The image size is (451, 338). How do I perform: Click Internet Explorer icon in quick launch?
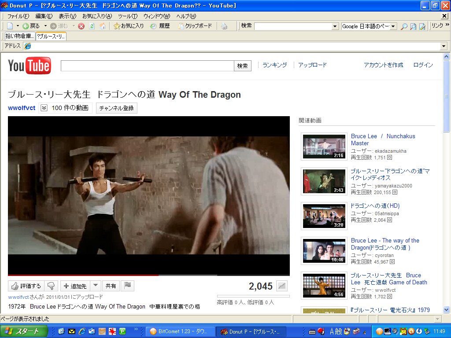[x=82, y=331]
